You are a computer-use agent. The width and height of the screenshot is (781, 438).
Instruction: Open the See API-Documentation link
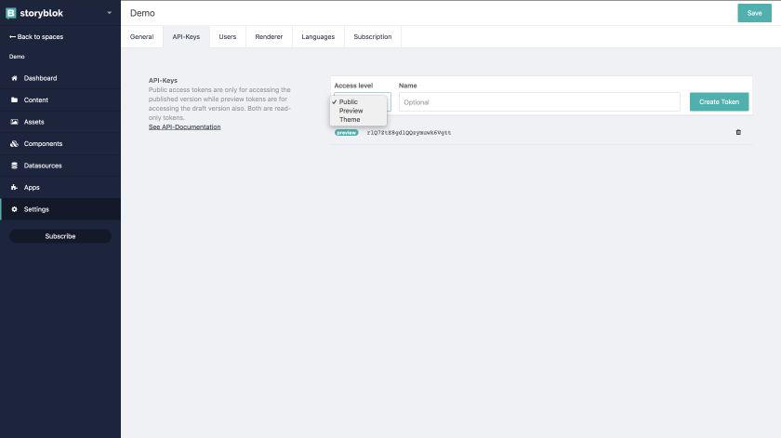tap(184, 127)
